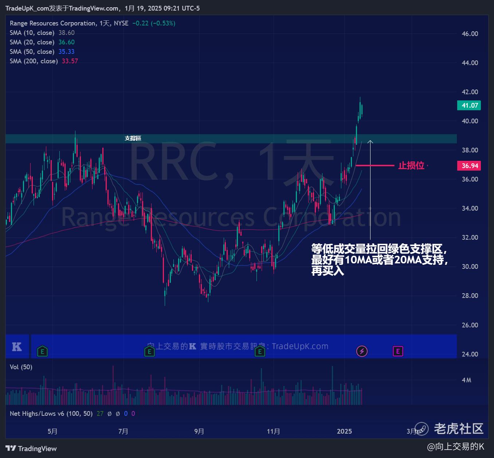Click the 34.00 price axis label
Viewport: 494px width, 458px height.
470,208
